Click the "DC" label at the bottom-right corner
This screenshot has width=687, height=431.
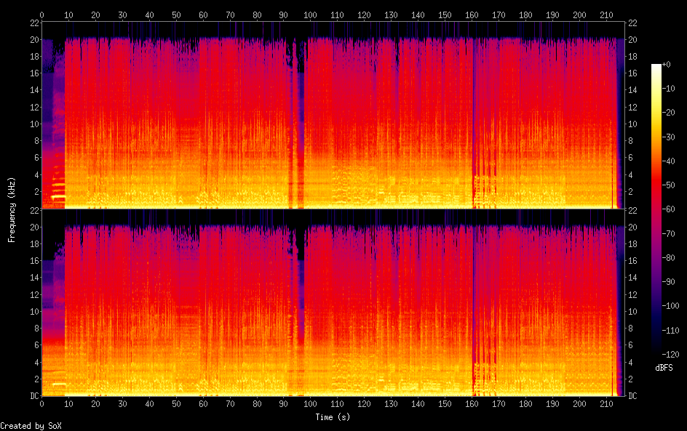632,396
